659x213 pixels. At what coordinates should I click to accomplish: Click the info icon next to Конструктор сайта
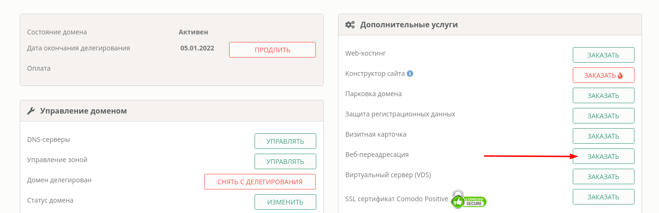[x=410, y=74]
